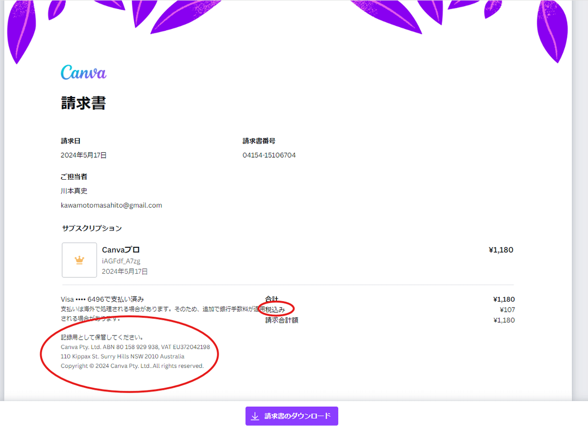
Task: Select the 請求書番号 label
Action: 259,141
